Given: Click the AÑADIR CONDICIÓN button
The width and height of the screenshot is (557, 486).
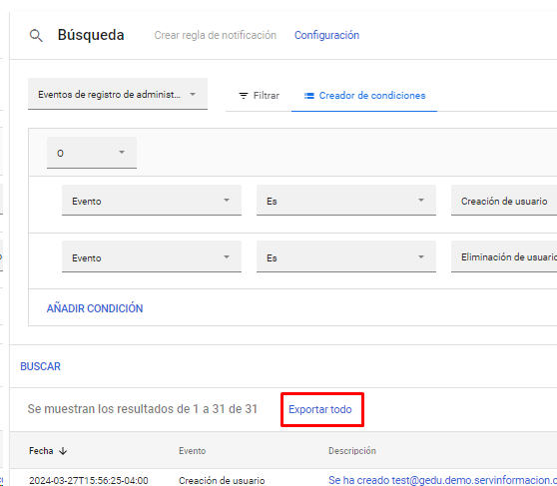Looking at the screenshot, I should tap(95, 308).
